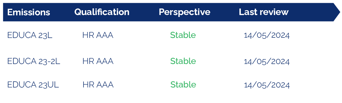Click the 14/05/2024 date for EDUCA 23L
The width and height of the screenshot is (342, 103).
[x=267, y=35]
